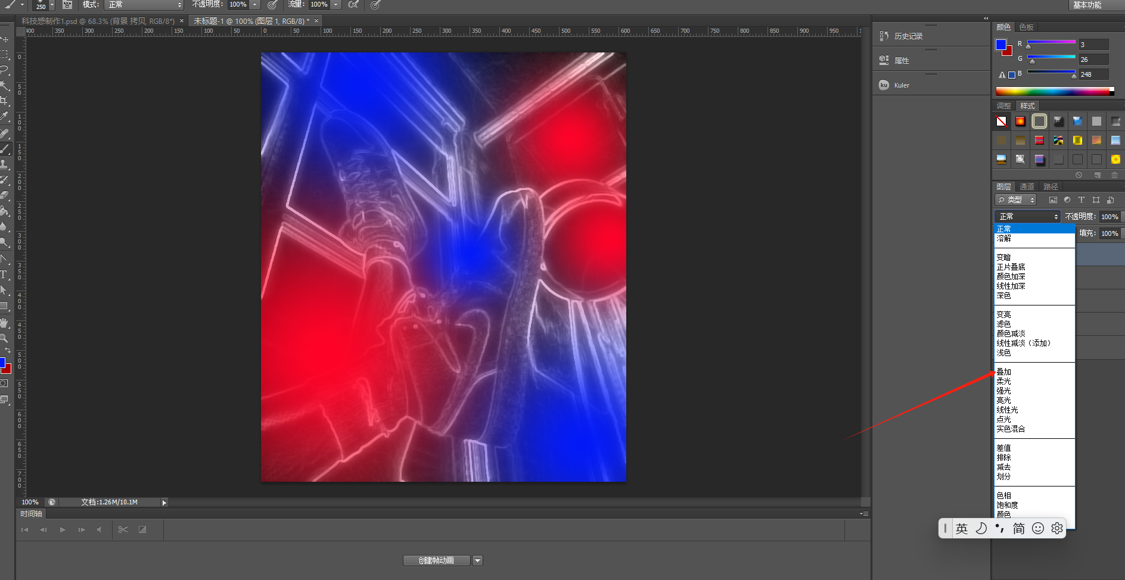Viewport: 1125px width, 580px height.
Task: Open the flow (流量) slider dropdown
Action: [336, 5]
